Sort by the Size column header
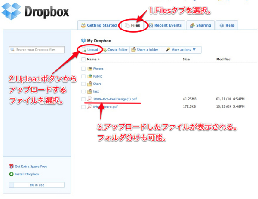The width and height of the screenshot is (258, 199). (x=186, y=59)
